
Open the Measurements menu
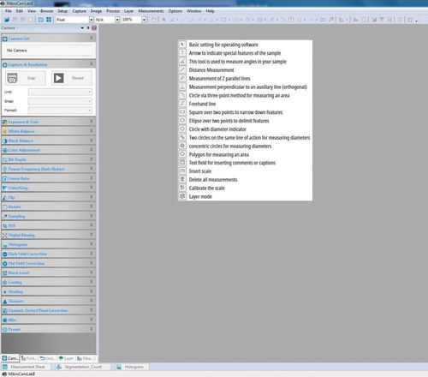[x=151, y=11]
